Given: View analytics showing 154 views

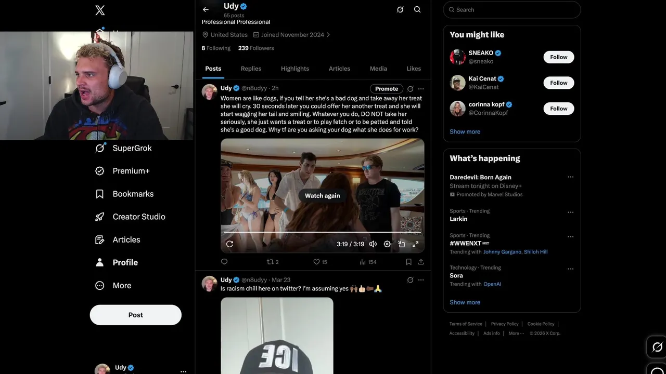Looking at the screenshot, I should click(368, 262).
